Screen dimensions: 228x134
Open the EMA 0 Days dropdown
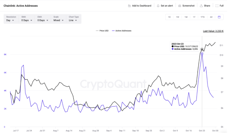click(x=43, y=19)
